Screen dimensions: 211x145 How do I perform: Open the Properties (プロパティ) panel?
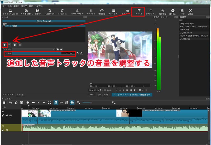coord(91,12)
